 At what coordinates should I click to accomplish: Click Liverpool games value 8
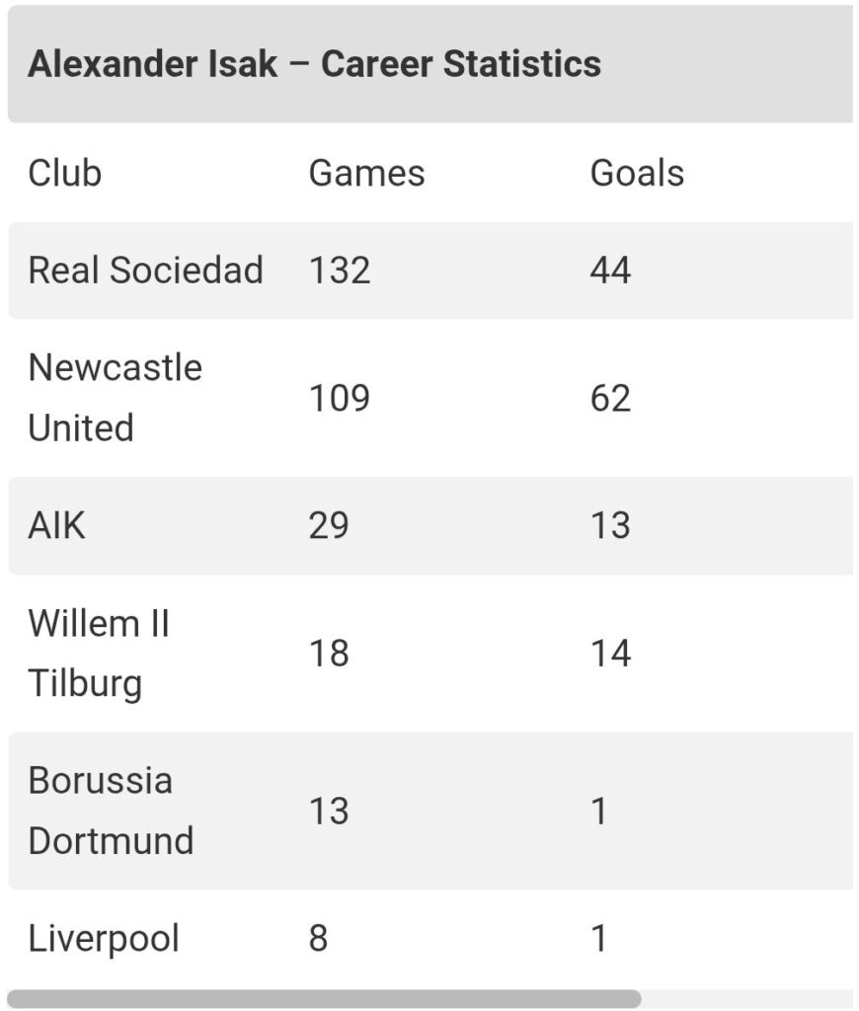(318, 938)
